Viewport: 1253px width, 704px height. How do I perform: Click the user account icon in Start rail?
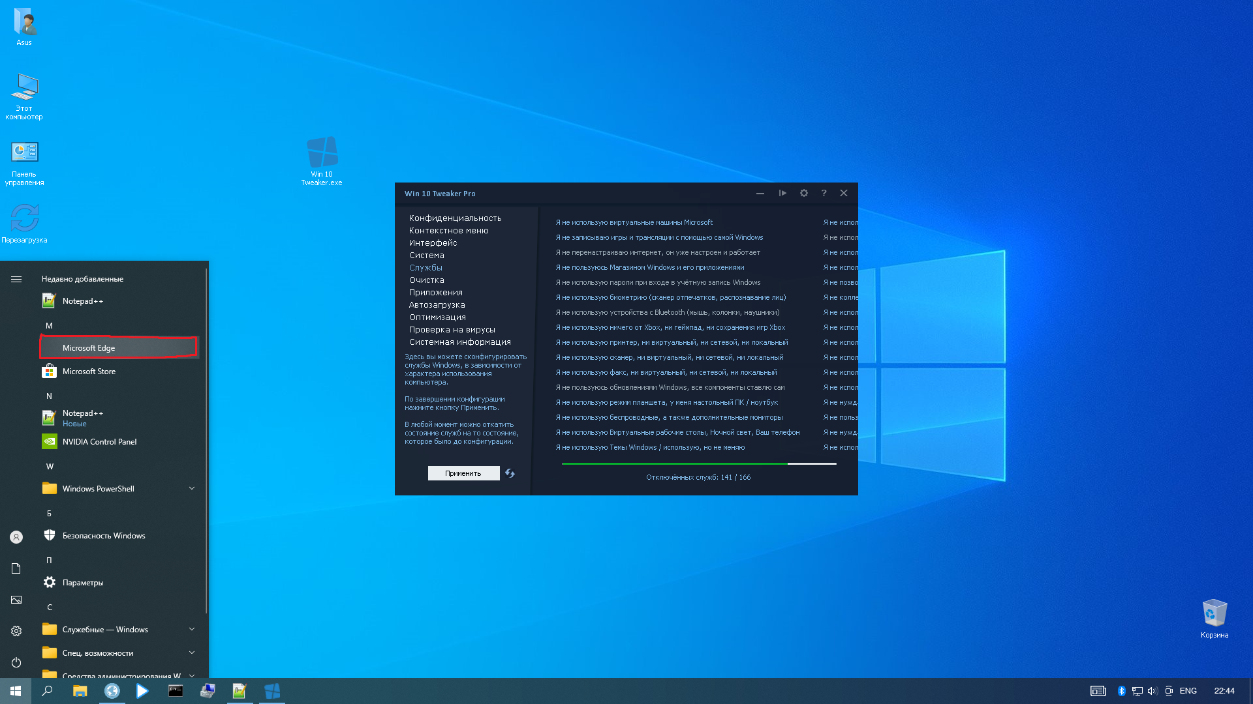pos(16,537)
